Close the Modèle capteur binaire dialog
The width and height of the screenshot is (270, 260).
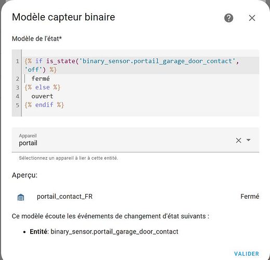coord(252,18)
